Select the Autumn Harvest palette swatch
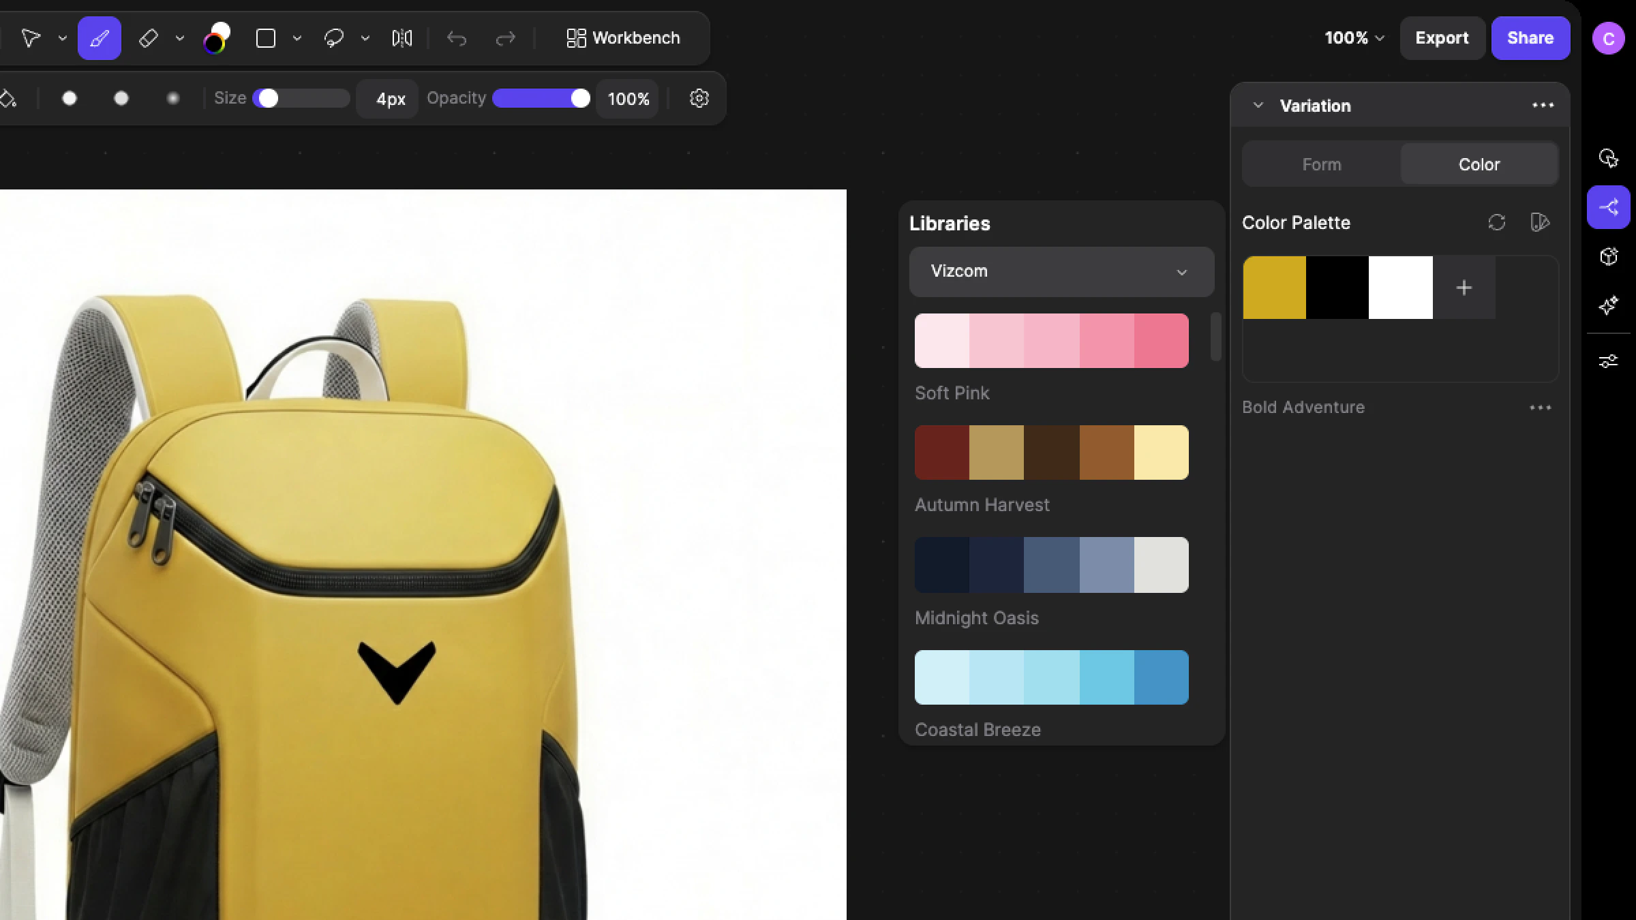 click(1051, 453)
